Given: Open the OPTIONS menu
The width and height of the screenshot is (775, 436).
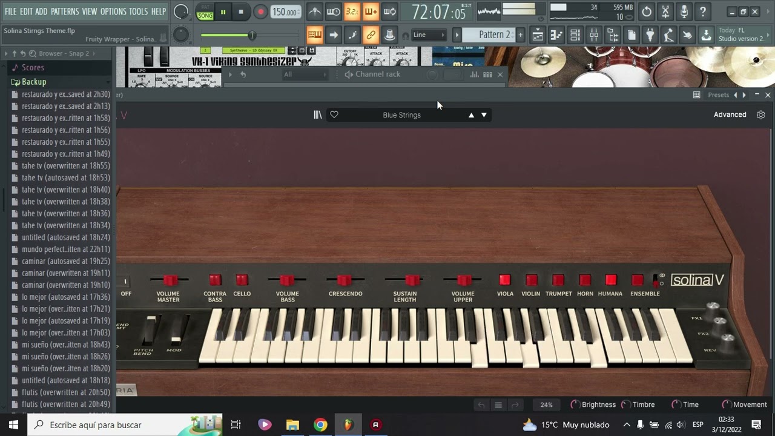Looking at the screenshot, I should 113,12.
